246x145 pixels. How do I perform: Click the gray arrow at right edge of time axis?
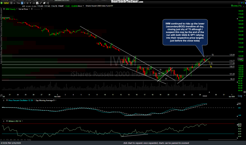(244, 92)
